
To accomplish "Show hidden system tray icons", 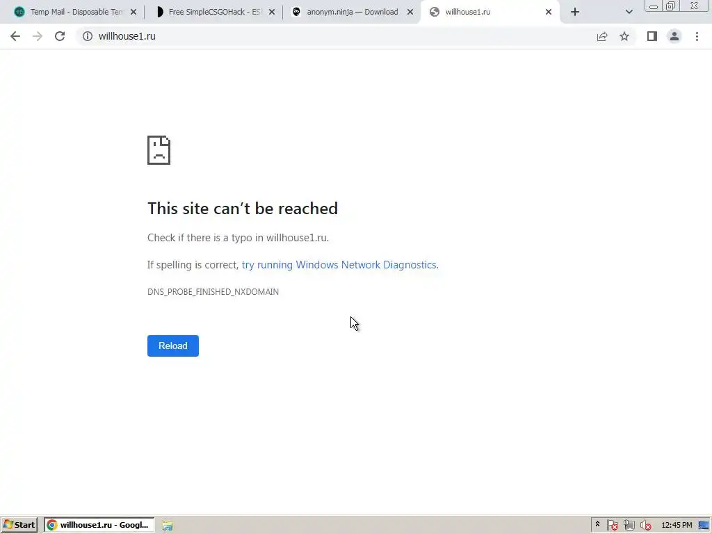I will tap(597, 524).
